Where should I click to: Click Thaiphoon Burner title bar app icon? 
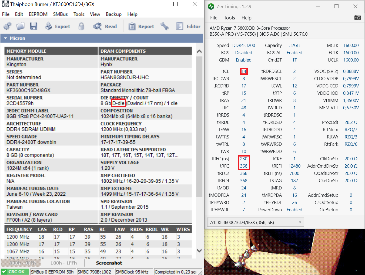(5, 4)
